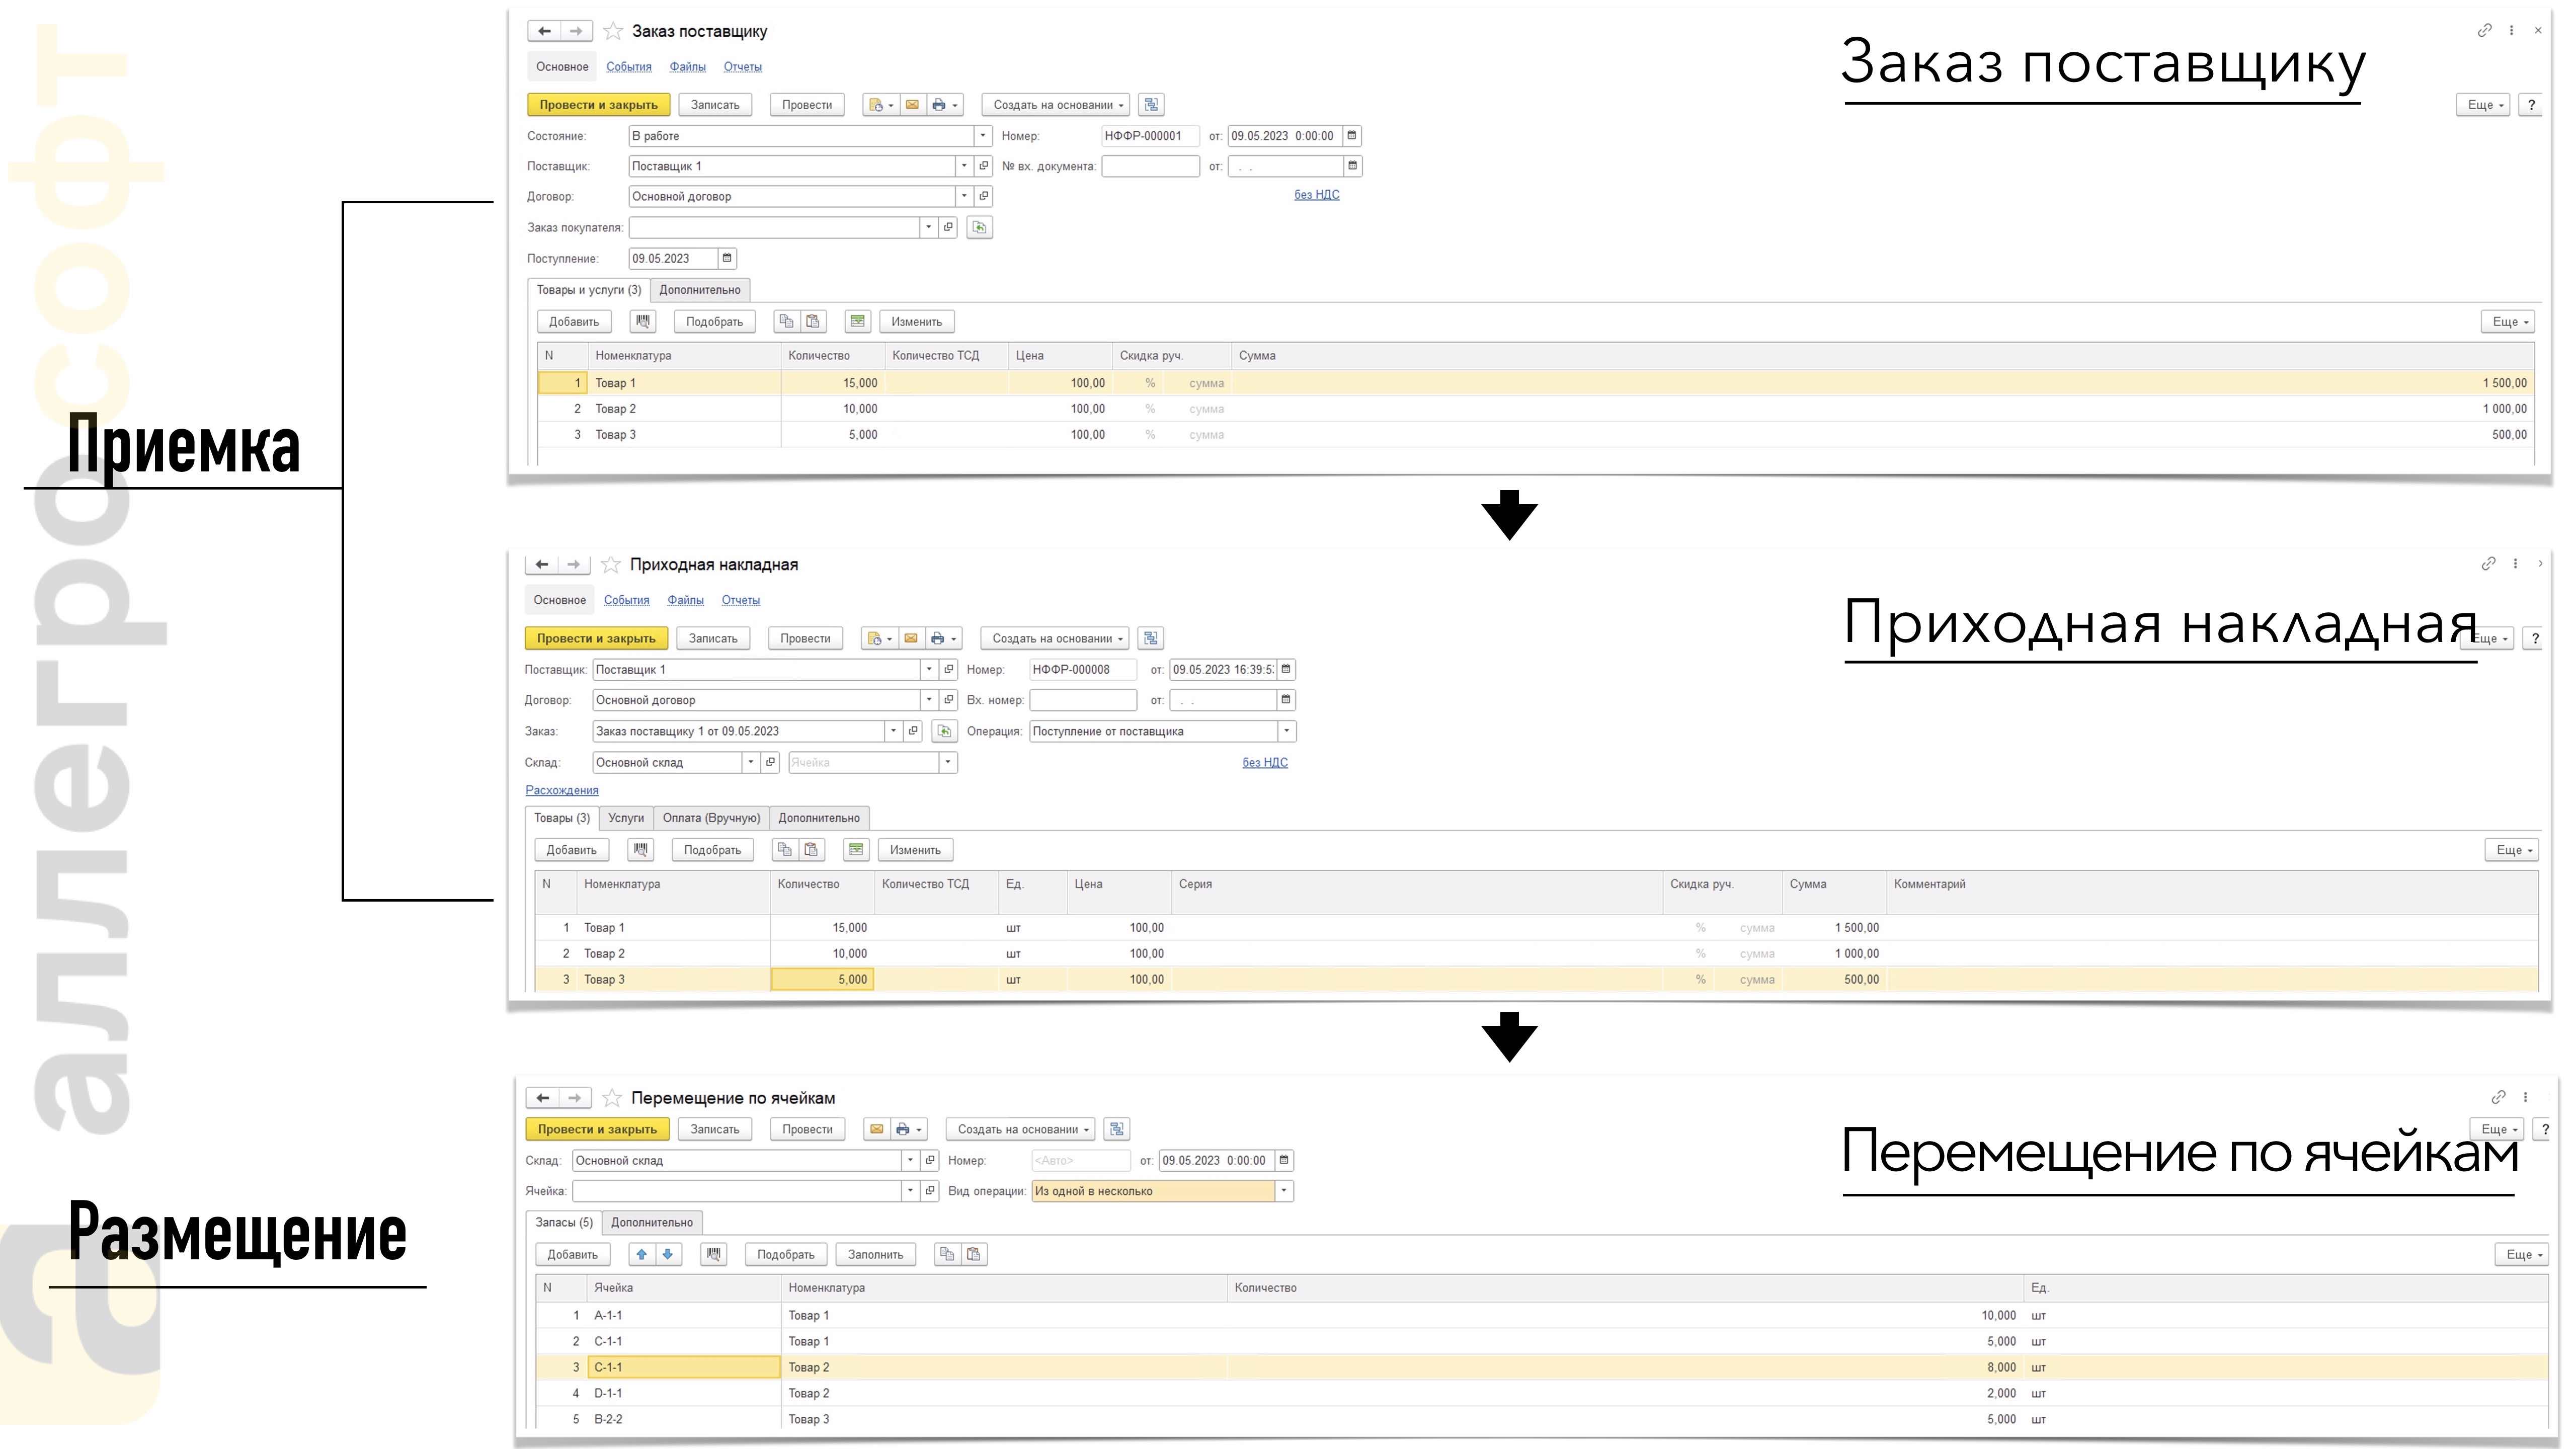Image resolution: width=2576 pixels, height=1449 pixels.
Task: Switch to События tab in Заказ поставщику
Action: tap(629, 67)
